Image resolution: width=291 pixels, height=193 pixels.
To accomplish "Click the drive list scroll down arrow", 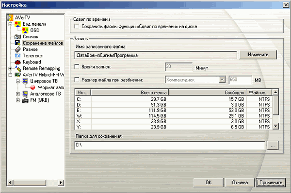I will (276, 127).
